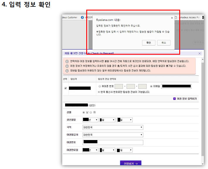
Task: Open the passport expiry year dropdown
Action: [x=90, y=150]
